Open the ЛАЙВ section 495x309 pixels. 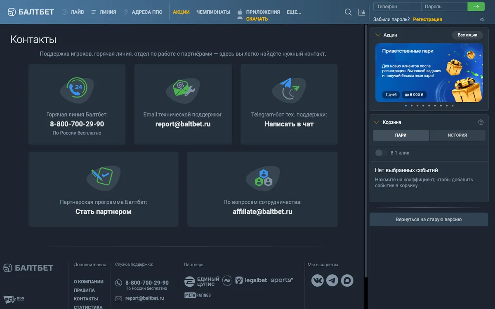73,12
